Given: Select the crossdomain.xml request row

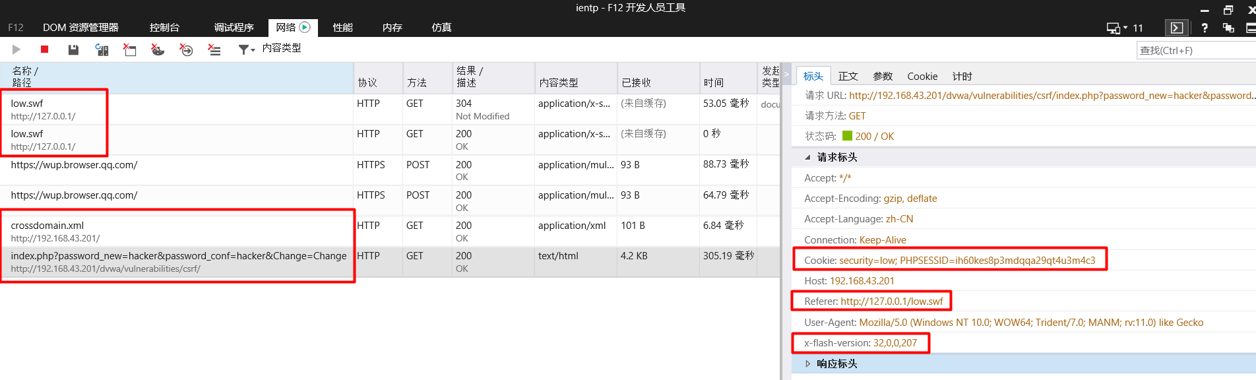Looking at the screenshot, I should (x=178, y=232).
